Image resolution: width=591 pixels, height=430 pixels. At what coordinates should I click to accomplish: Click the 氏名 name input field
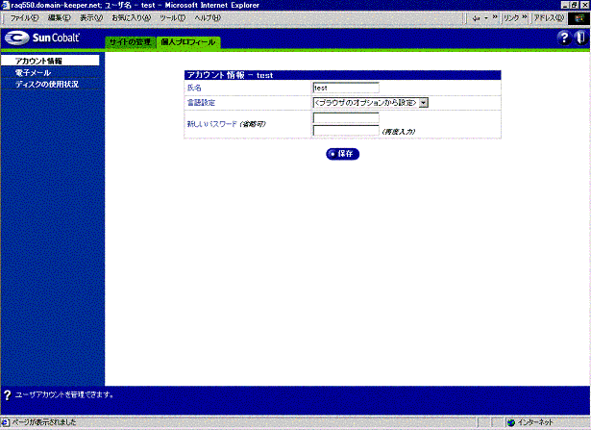click(345, 88)
